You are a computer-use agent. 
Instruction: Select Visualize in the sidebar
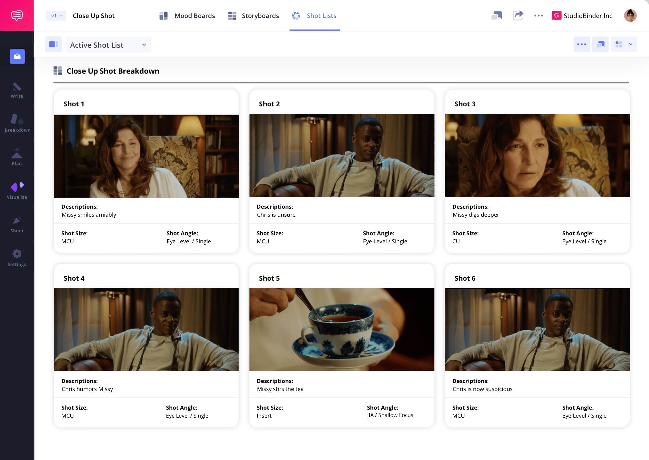coord(17,190)
